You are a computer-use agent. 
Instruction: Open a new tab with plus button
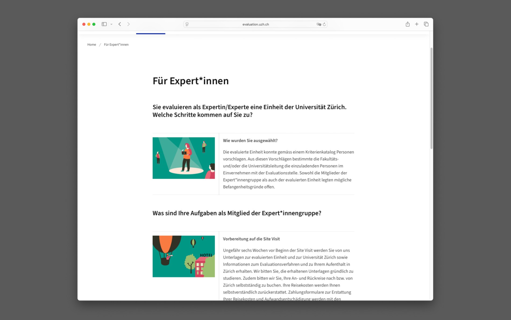(417, 24)
